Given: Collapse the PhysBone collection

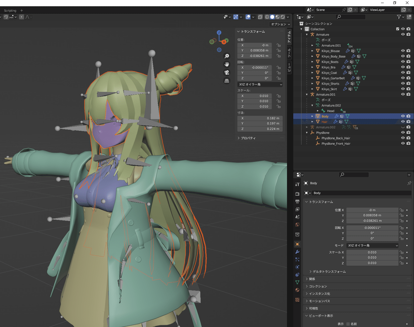Looking at the screenshot, I should pyautogui.click(x=307, y=133).
